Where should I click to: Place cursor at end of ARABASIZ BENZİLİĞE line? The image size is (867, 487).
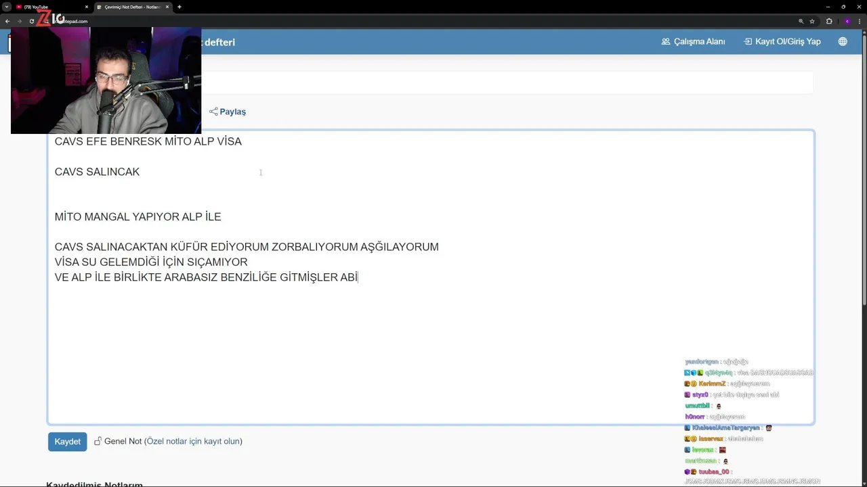coord(358,277)
